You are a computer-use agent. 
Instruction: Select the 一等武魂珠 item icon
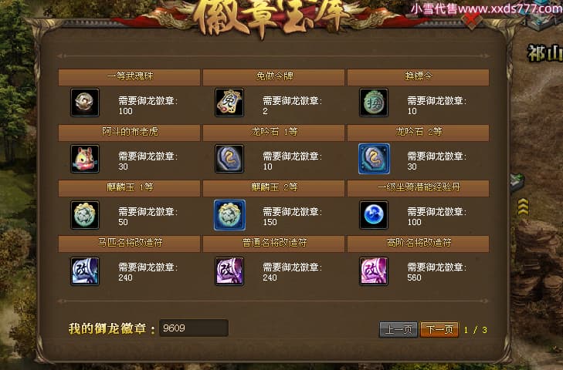[x=85, y=103]
